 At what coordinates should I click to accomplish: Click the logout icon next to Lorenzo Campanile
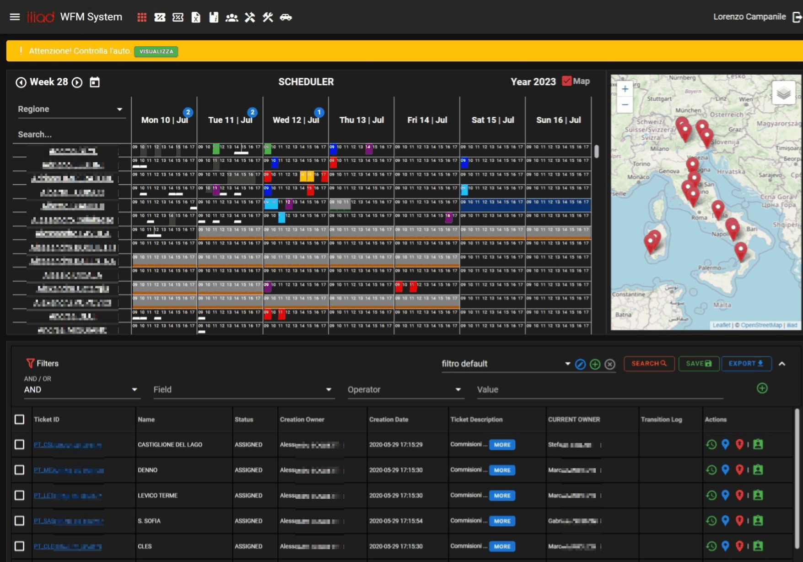(x=797, y=17)
